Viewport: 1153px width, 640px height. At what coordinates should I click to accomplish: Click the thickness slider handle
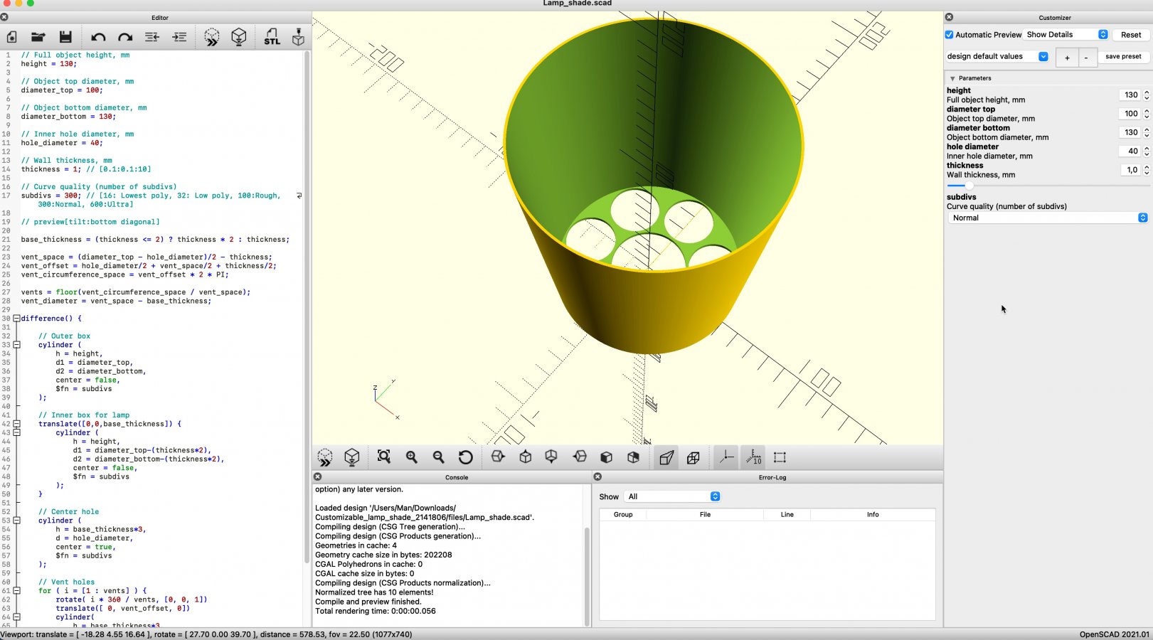(x=968, y=186)
